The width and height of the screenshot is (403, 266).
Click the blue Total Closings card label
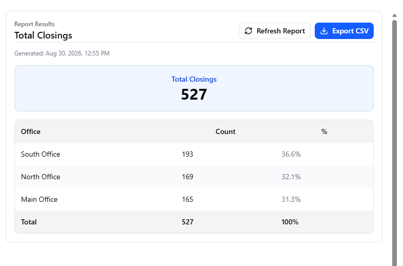(194, 79)
